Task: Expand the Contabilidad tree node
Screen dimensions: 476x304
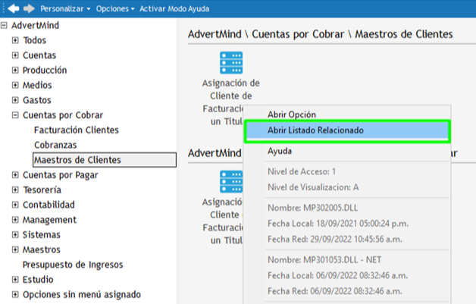Action: (x=15, y=205)
